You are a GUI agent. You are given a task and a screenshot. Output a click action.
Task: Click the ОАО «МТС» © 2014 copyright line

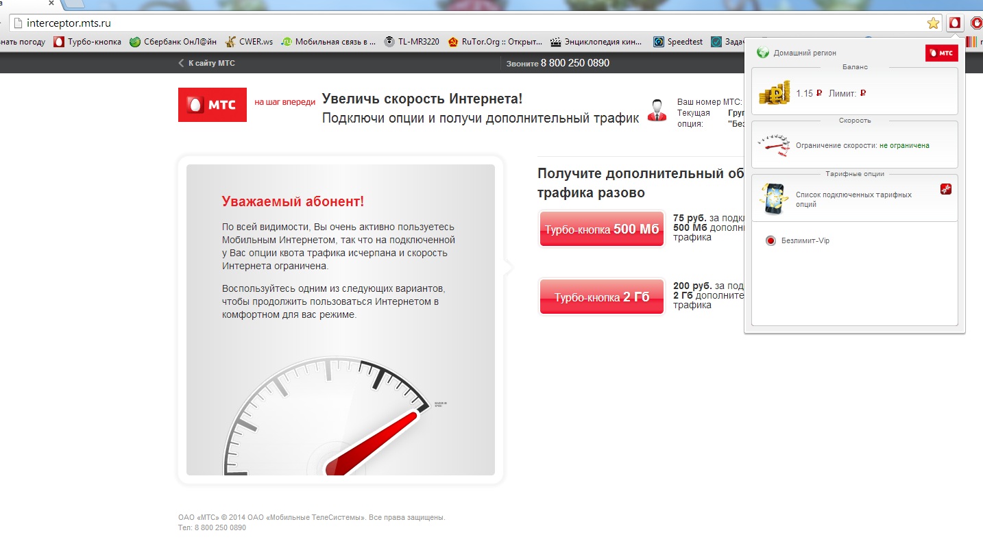pos(312,517)
